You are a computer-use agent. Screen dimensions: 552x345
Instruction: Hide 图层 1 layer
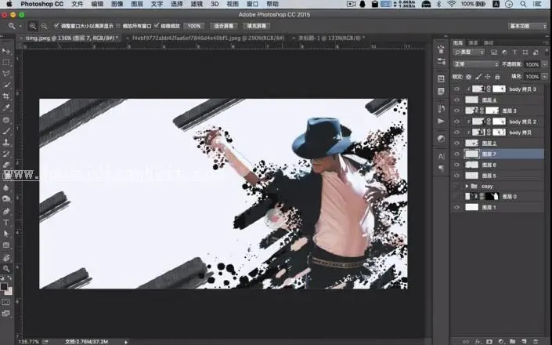pyautogui.click(x=456, y=208)
